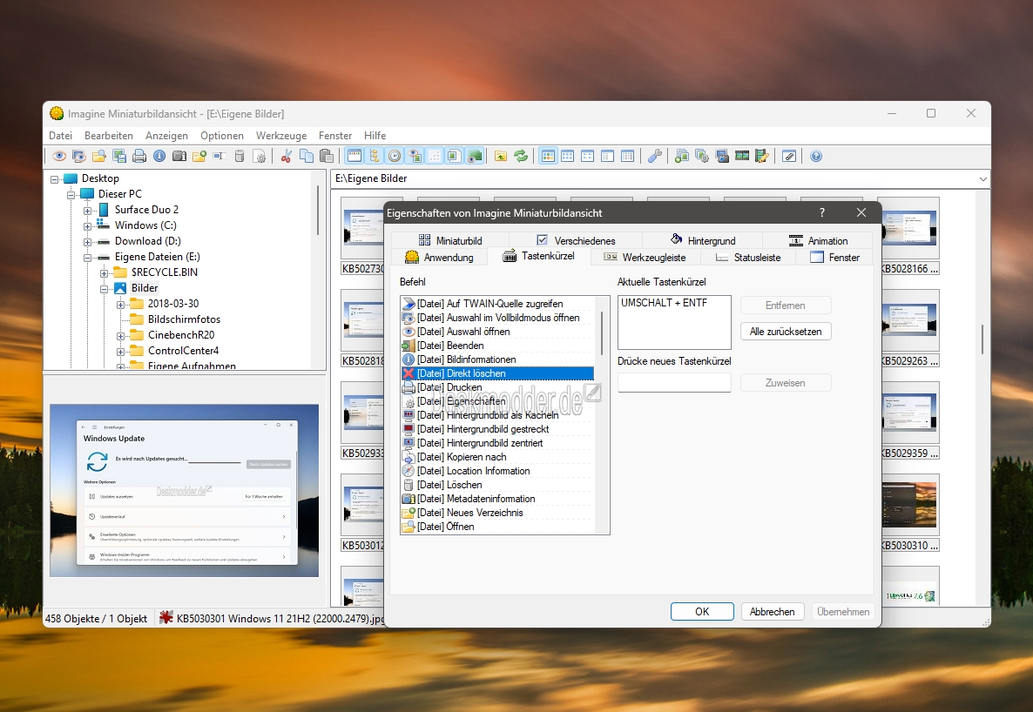Click the blue info circle toolbar icon
Viewport: 1033px width, 712px height.
point(159,156)
